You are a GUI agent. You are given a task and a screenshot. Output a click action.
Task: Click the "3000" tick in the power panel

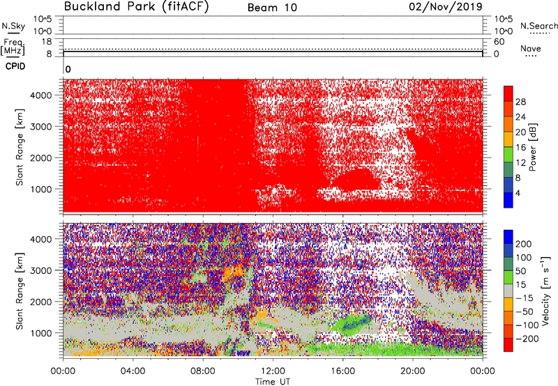(x=41, y=127)
